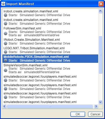Click gear icon under SimpleVisionSim.manifest.xml

click(6, 70)
